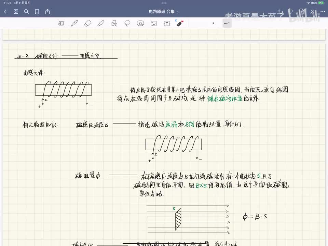
Task: Tap the handwritten heading 5-2 储能元件
Action: click(x=38, y=56)
